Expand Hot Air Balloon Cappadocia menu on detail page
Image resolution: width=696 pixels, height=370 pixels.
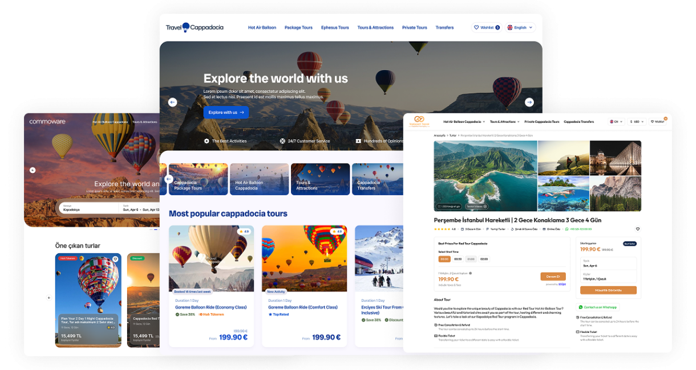pyautogui.click(x=464, y=121)
